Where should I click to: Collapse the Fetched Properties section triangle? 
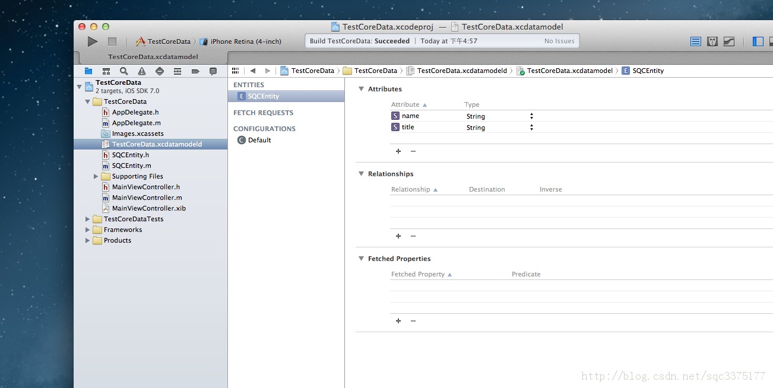point(360,259)
